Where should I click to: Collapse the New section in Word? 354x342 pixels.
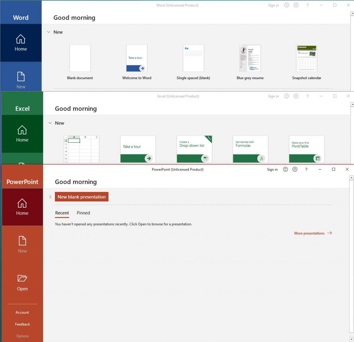48,32
